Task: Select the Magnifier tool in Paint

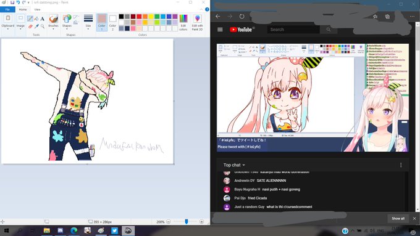Action: click(43, 26)
